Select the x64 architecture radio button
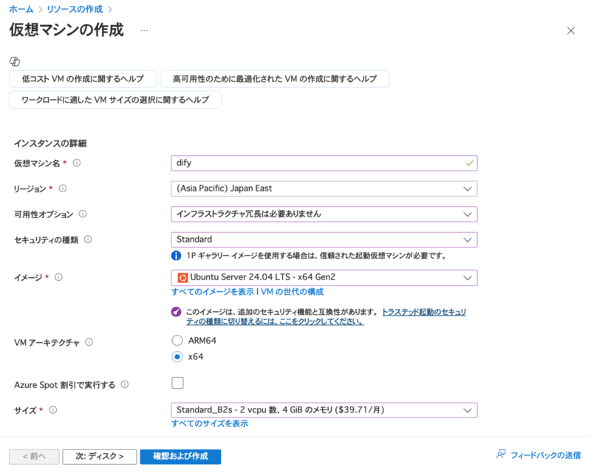 pyautogui.click(x=177, y=357)
